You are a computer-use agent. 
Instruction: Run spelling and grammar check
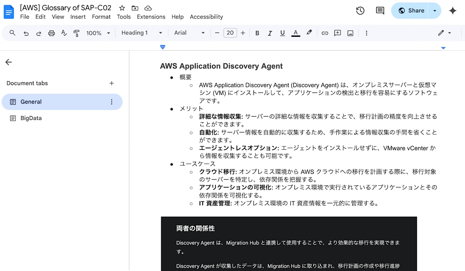pos(64,33)
